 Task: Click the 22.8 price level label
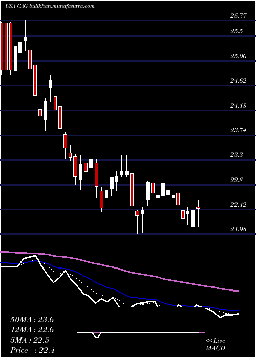tap(237, 180)
